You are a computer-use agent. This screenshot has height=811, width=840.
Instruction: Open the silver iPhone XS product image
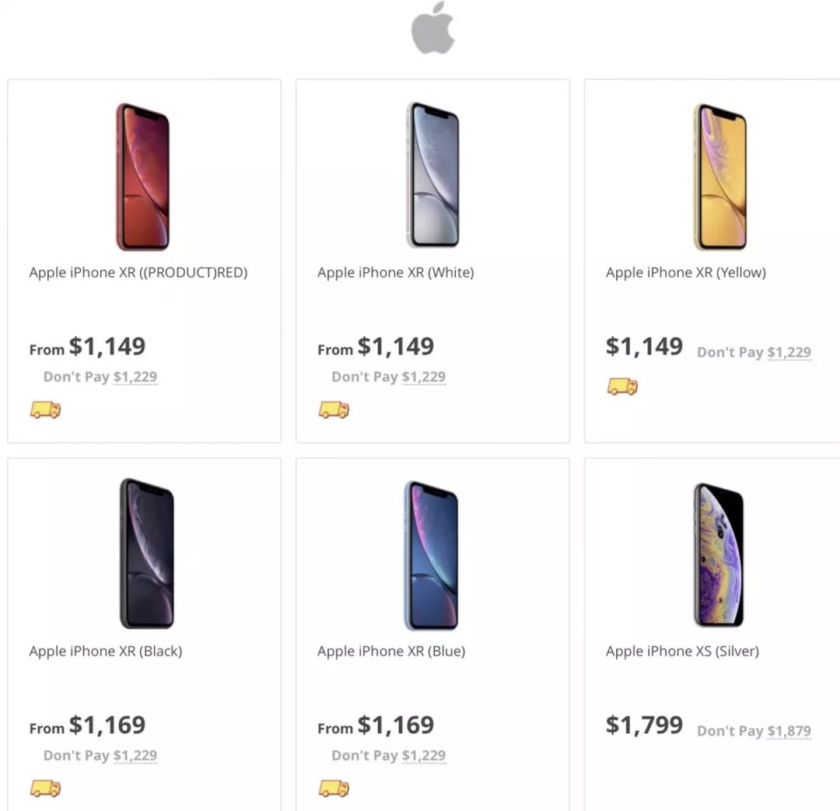pos(719,554)
